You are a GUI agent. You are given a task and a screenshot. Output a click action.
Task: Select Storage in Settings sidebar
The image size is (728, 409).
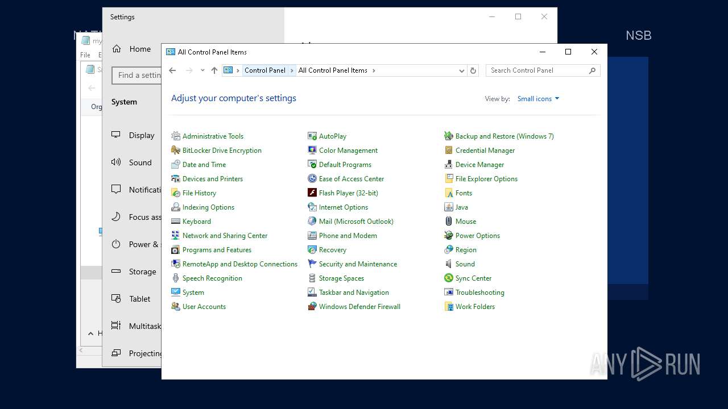pyautogui.click(x=133, y=272)
